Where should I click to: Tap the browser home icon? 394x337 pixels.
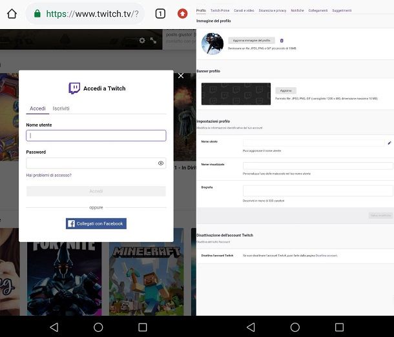[12, 14]
